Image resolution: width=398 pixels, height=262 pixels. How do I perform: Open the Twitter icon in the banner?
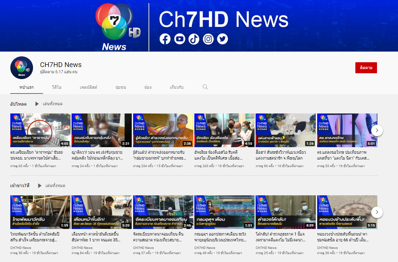(222, 39)
